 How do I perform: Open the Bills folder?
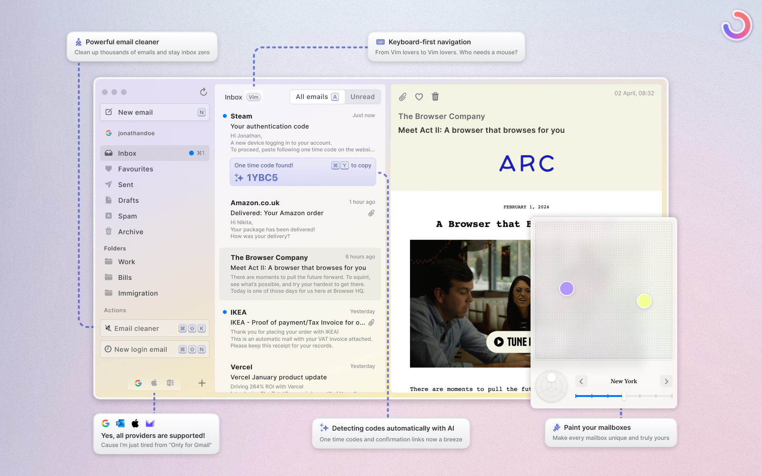pyautogui.click(x=155, y=278)
